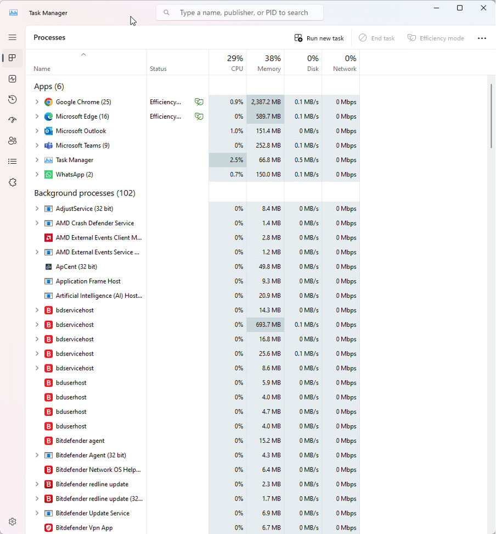Click the AMD External Events Client icon
This screenshot has width=496, height=534.
click(49, 237)
